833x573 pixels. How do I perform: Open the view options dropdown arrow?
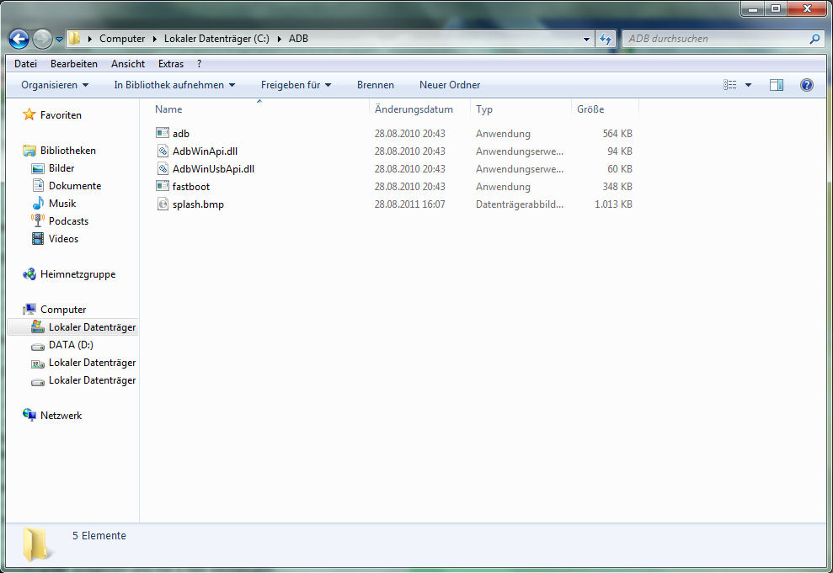748,85
